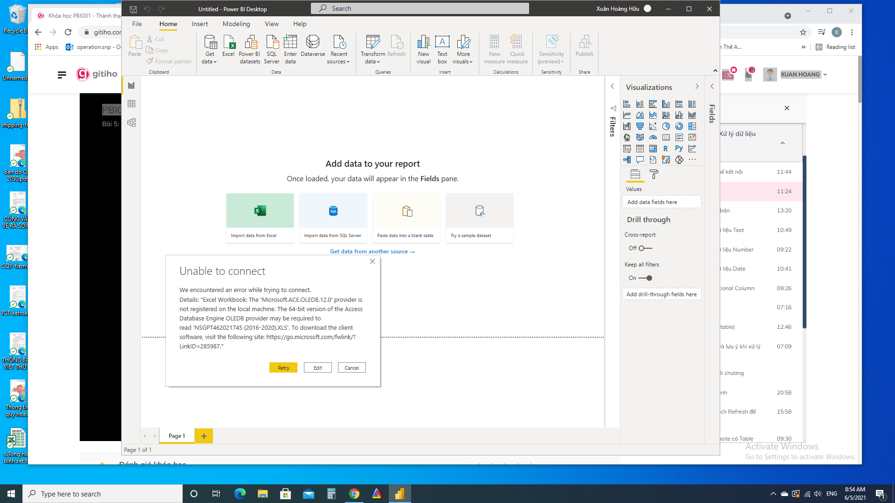Open the Help ribbon tab

[x=300, y=24]
